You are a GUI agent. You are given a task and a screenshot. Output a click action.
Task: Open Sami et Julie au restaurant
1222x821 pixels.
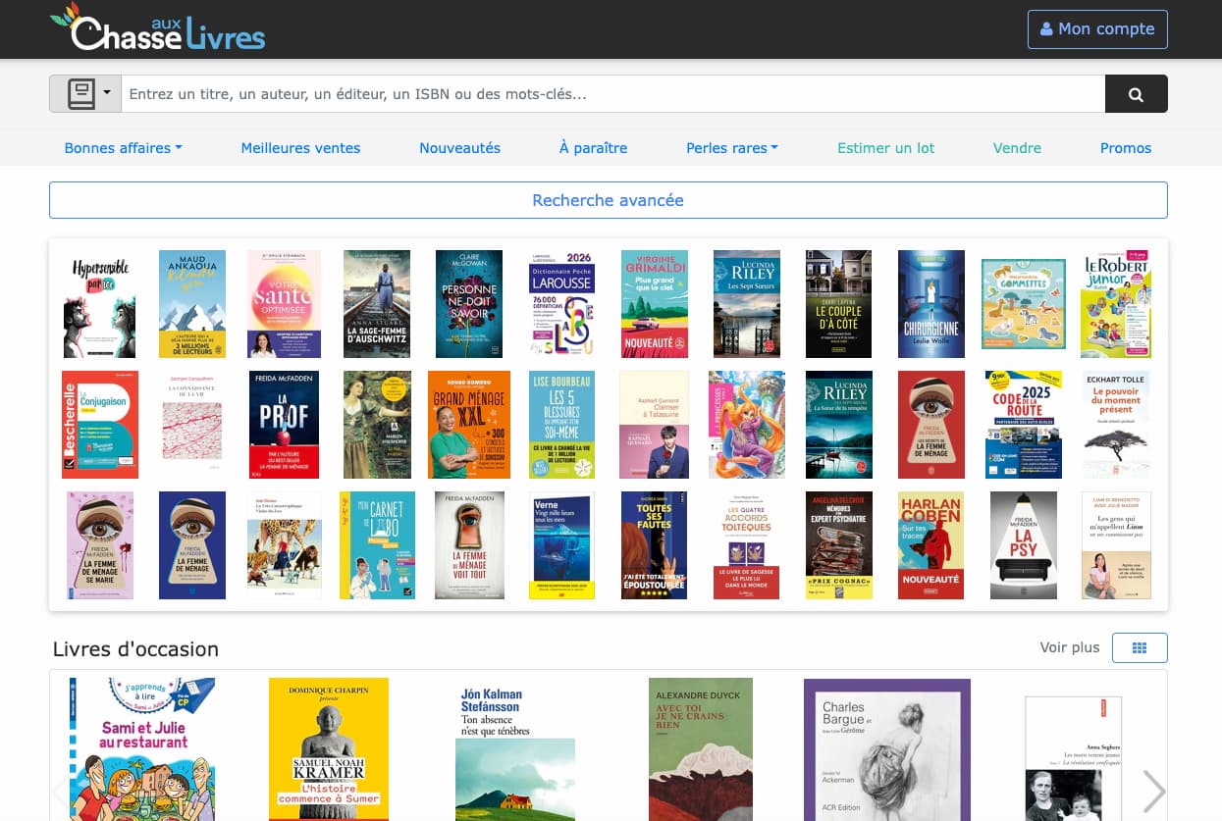point(143,749)
